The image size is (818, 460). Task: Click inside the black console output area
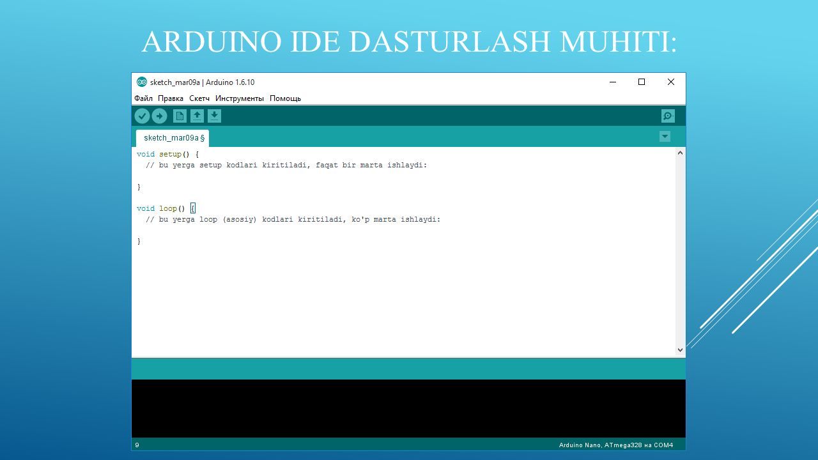click(408, 408)
